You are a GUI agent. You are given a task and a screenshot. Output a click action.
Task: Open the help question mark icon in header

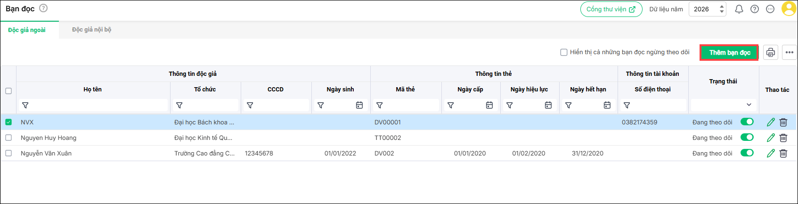coord(755,9)
